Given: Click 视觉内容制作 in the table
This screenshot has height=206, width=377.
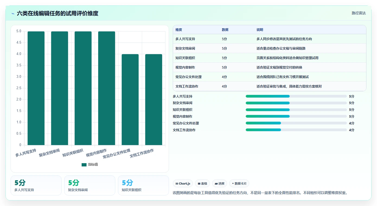Looking at the screenshot, I should [185, 67].
